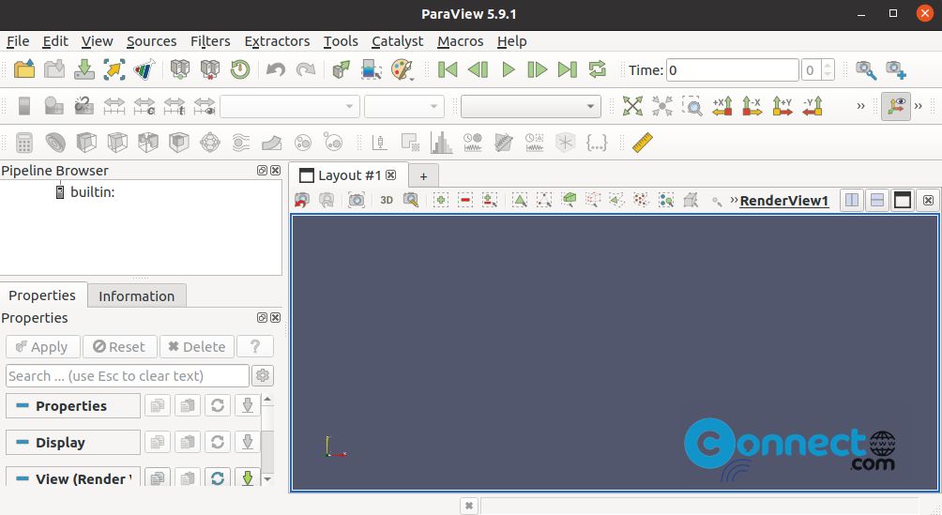Set view direction to +Y
The image size is (942, 515).
[782, 106]
